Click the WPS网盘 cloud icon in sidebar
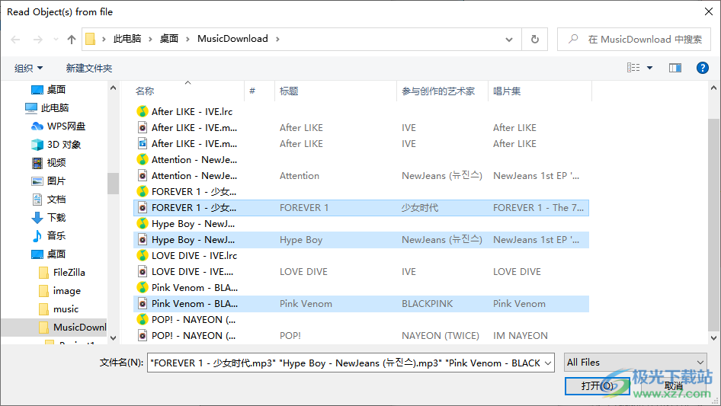The height and width of the screenshot is (406, 721). point(37,126)
